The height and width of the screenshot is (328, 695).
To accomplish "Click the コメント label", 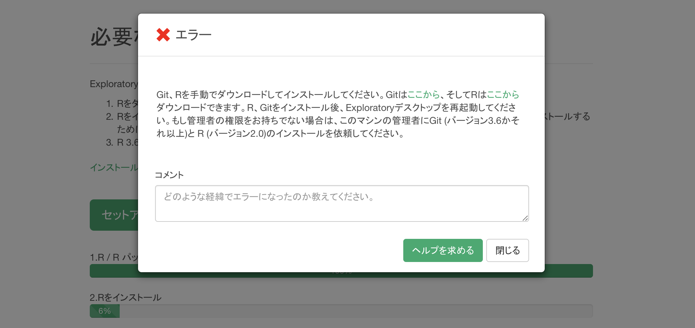I will [169, 175].
